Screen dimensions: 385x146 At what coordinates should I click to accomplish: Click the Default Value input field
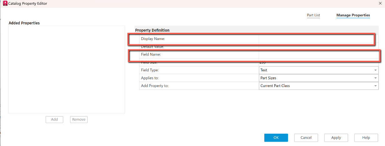click(318, 47)
